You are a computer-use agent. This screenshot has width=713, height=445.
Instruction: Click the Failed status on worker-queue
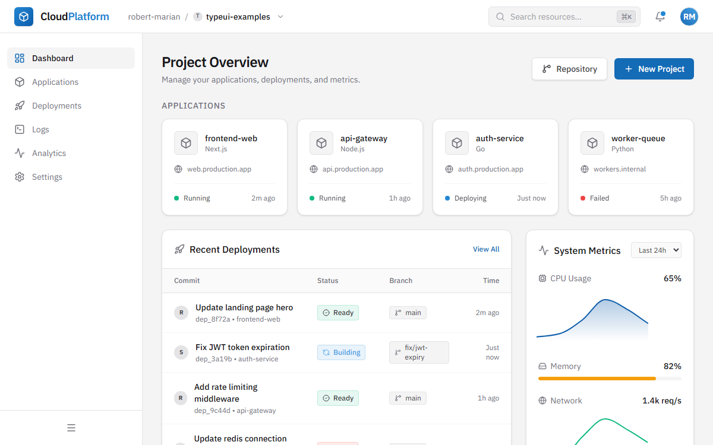(x=595, y=198)
